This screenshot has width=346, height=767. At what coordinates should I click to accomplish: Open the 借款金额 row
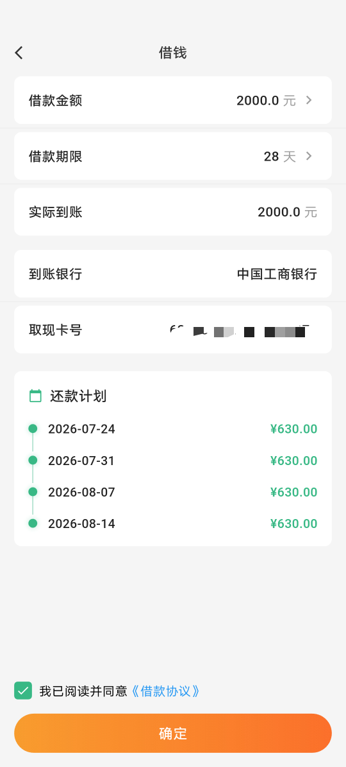173,100
